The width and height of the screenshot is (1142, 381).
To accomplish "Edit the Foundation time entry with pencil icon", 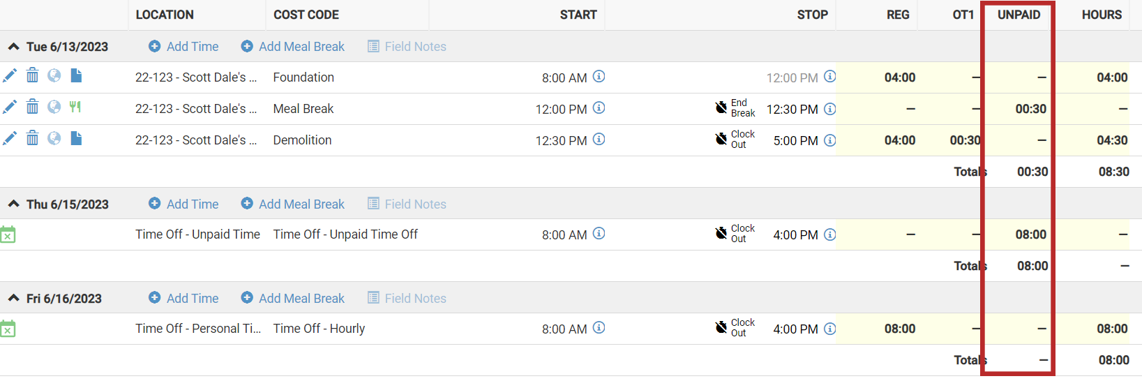I will [x=10, y=75].
